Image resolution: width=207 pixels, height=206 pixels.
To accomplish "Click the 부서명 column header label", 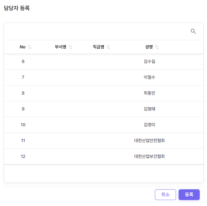I will tap(60, 47).
